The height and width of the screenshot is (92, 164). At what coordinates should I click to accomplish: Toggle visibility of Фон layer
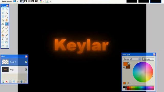[x=26, y=70]
